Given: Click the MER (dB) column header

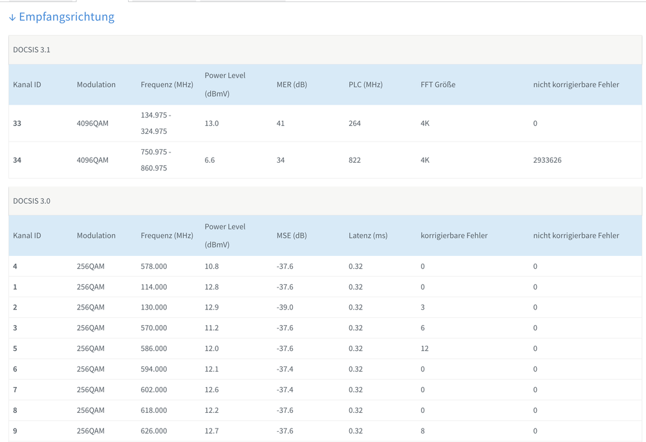Looking at the screenshot, I should [x=292, y=85].
